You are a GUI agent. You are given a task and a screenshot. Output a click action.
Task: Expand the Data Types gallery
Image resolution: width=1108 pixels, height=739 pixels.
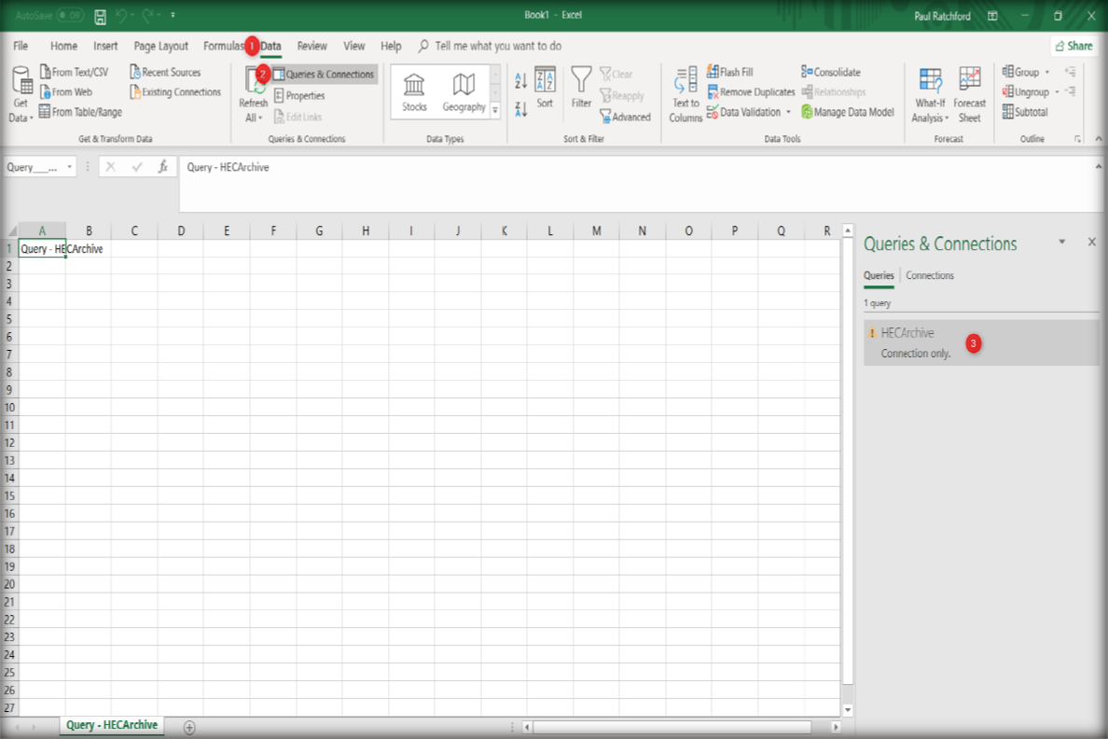pos(495,110)
